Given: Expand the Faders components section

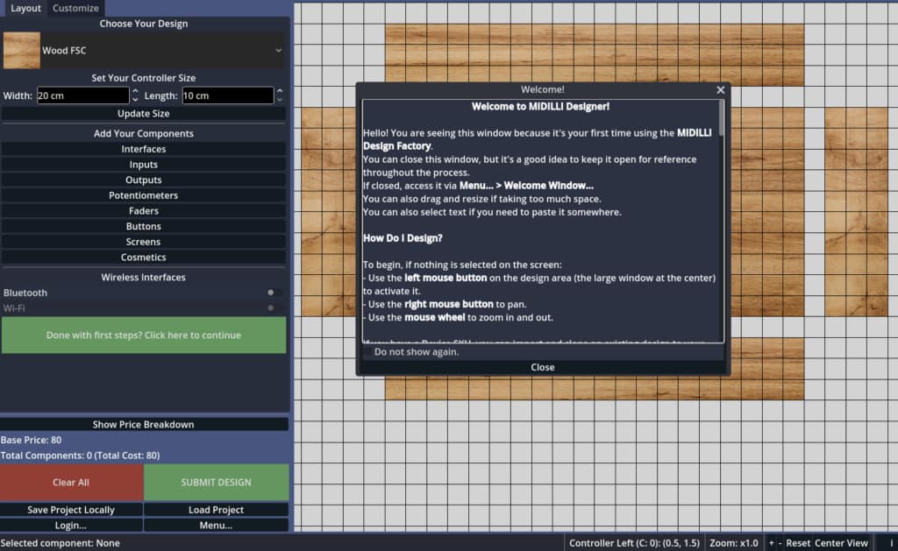Looking at the screenshot, I should click(143, 210).
